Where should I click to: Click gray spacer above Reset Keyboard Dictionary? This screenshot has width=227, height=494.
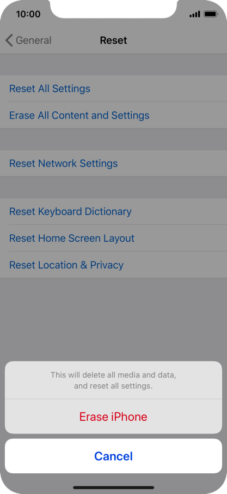point(113,187)
